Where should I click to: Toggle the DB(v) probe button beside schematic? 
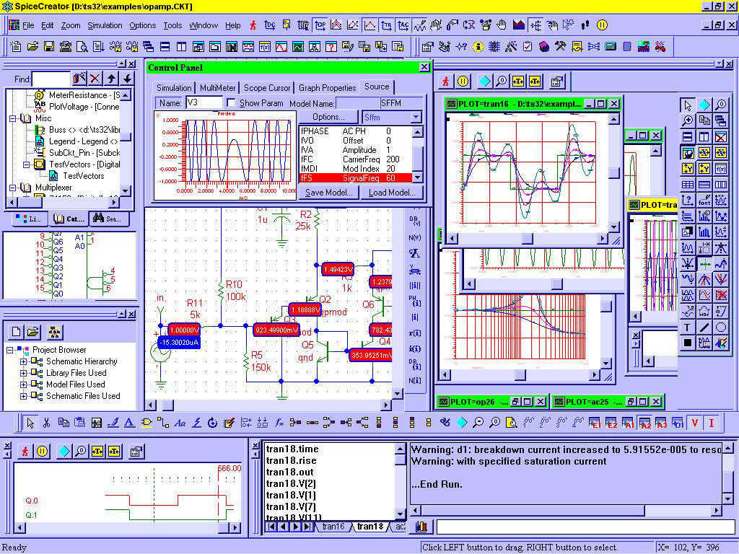point(414,221)
